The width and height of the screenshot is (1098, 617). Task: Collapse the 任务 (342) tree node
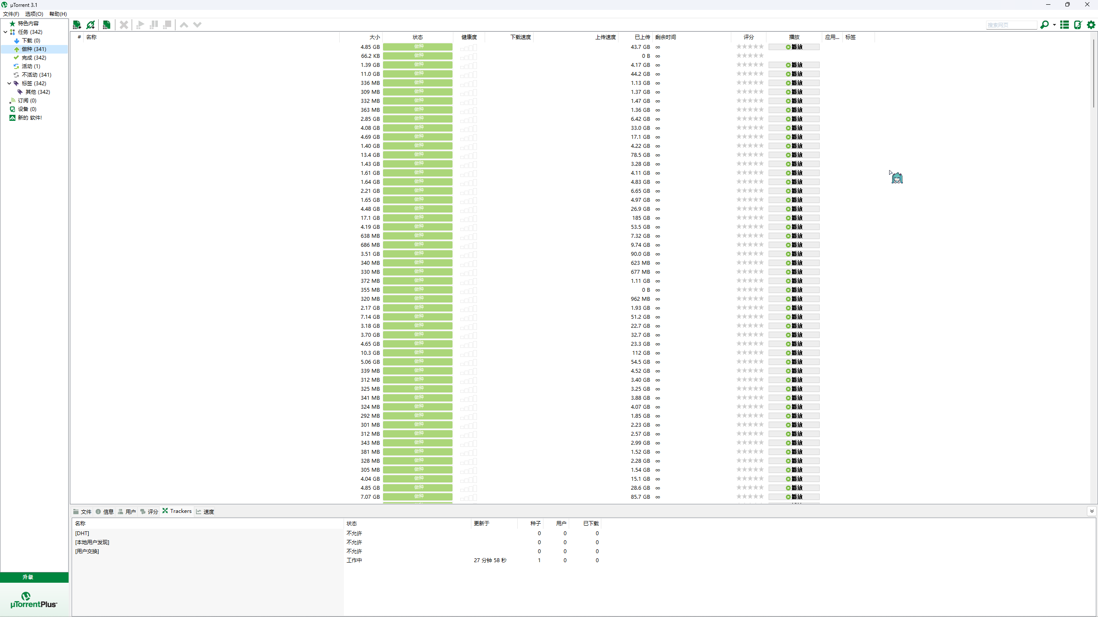click(x=5, y=32)
